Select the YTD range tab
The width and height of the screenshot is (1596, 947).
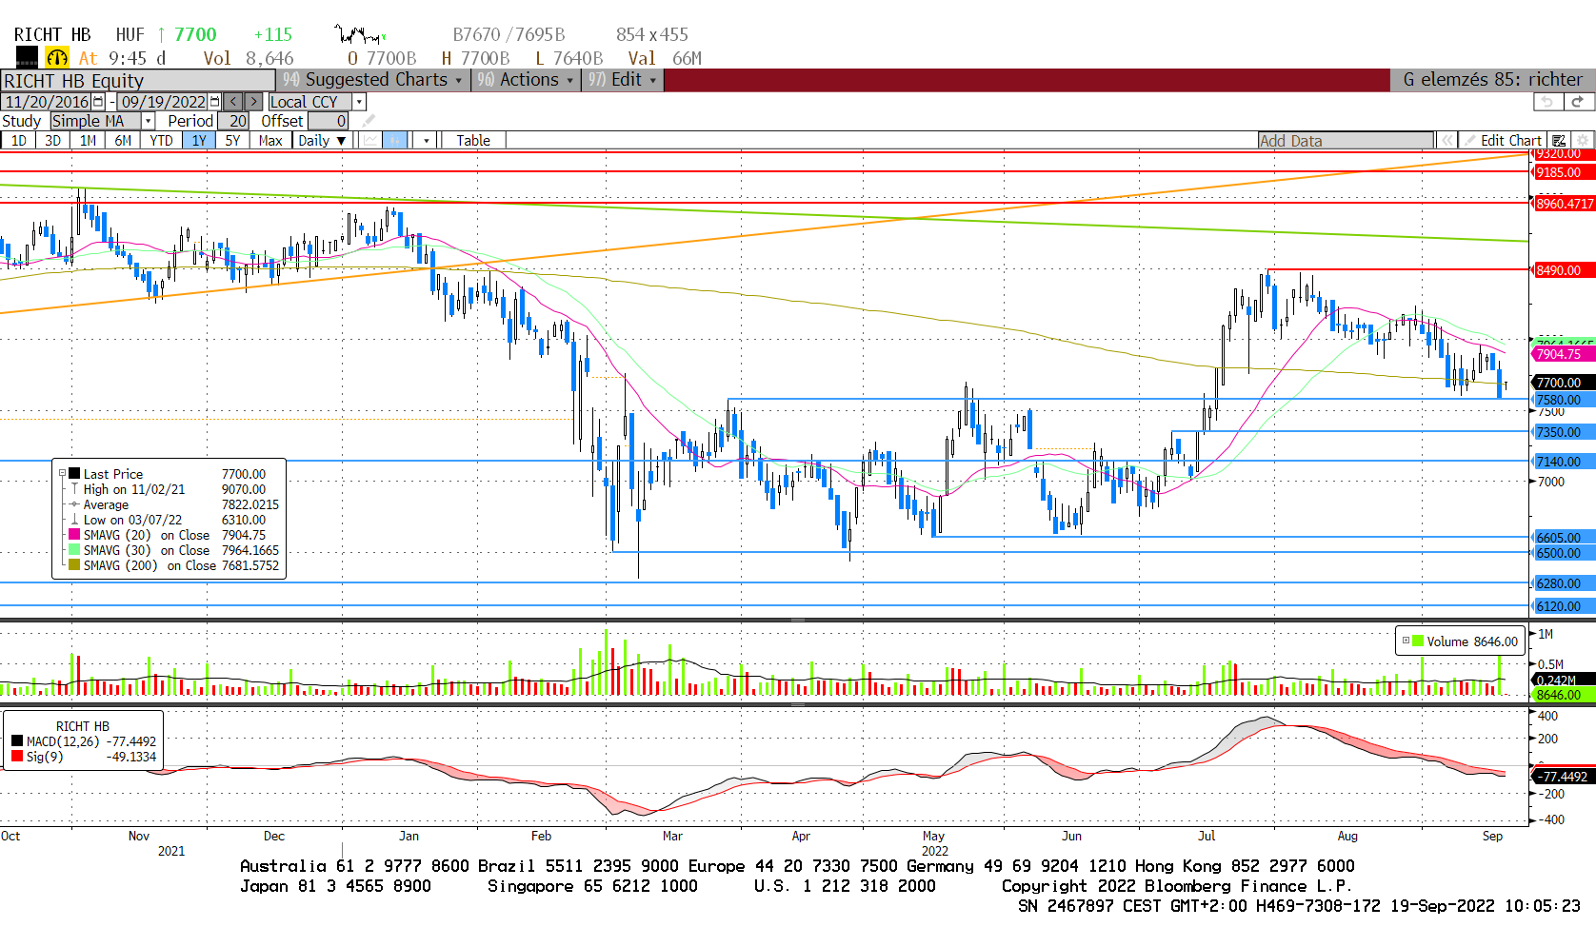[161, 141]
